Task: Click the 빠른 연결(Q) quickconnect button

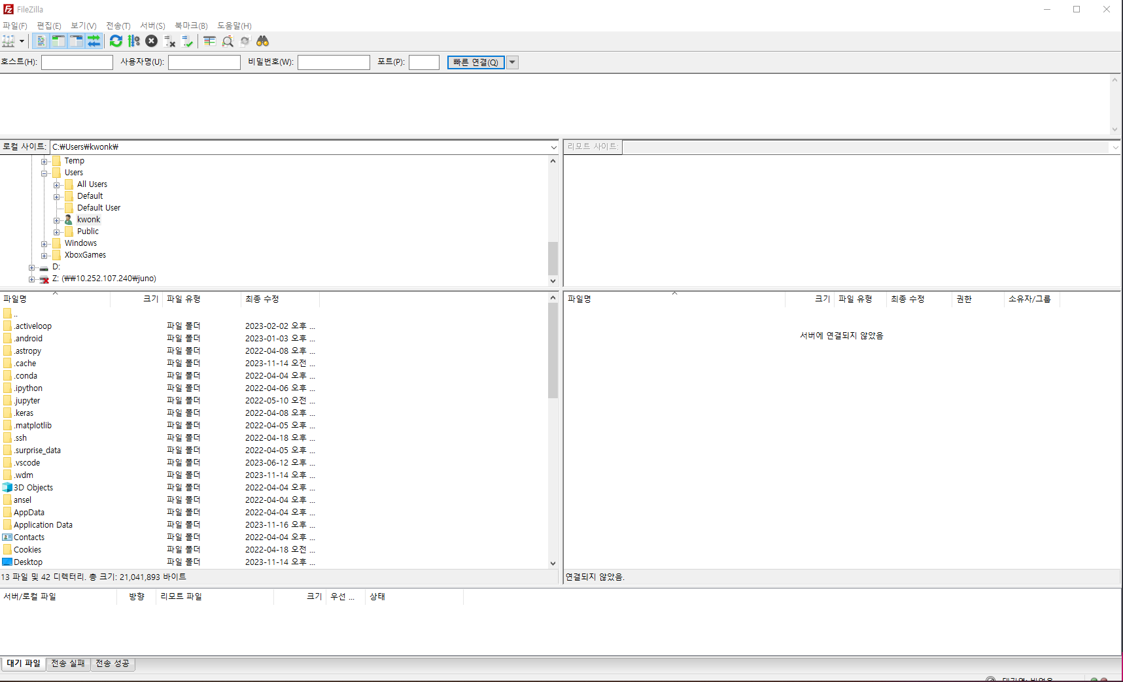Action: pos(475,62)
